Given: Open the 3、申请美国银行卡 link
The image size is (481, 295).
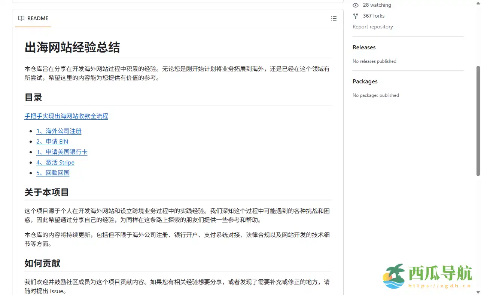Looking at the screenshot, I should [61, 152].
